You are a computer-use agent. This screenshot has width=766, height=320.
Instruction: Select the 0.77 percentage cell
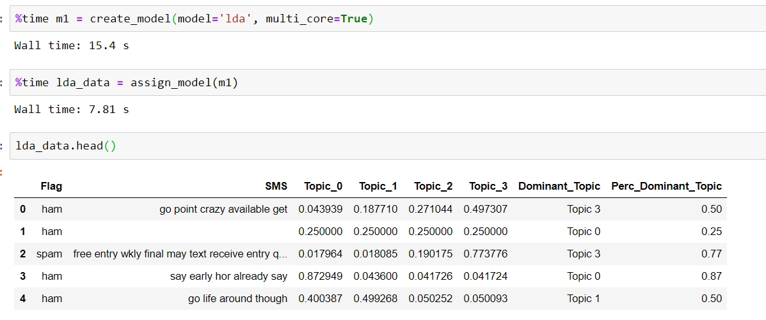click(x=711, y=254)
